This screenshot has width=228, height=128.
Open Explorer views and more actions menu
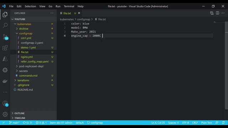pos(52,13)
